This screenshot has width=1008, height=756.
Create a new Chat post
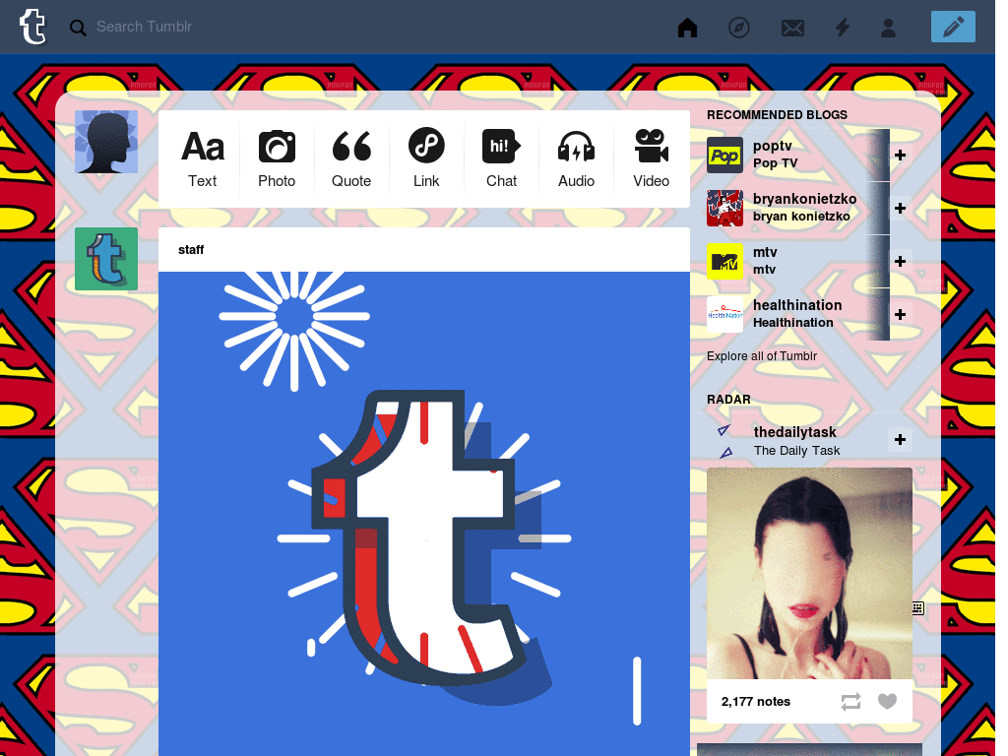501,158
